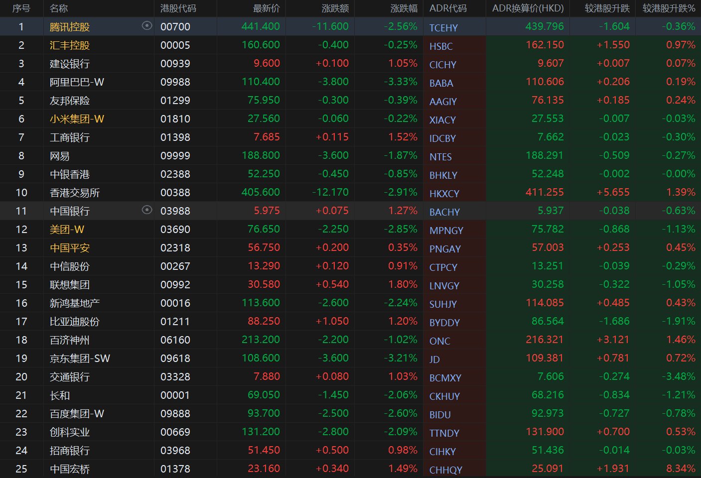Select the -3.33% change percentage

pos(401,82)
